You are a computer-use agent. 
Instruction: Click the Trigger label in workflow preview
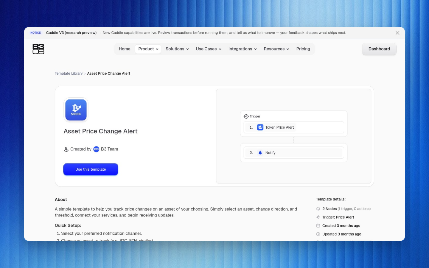pyautogui.click(x=255, y=116)
